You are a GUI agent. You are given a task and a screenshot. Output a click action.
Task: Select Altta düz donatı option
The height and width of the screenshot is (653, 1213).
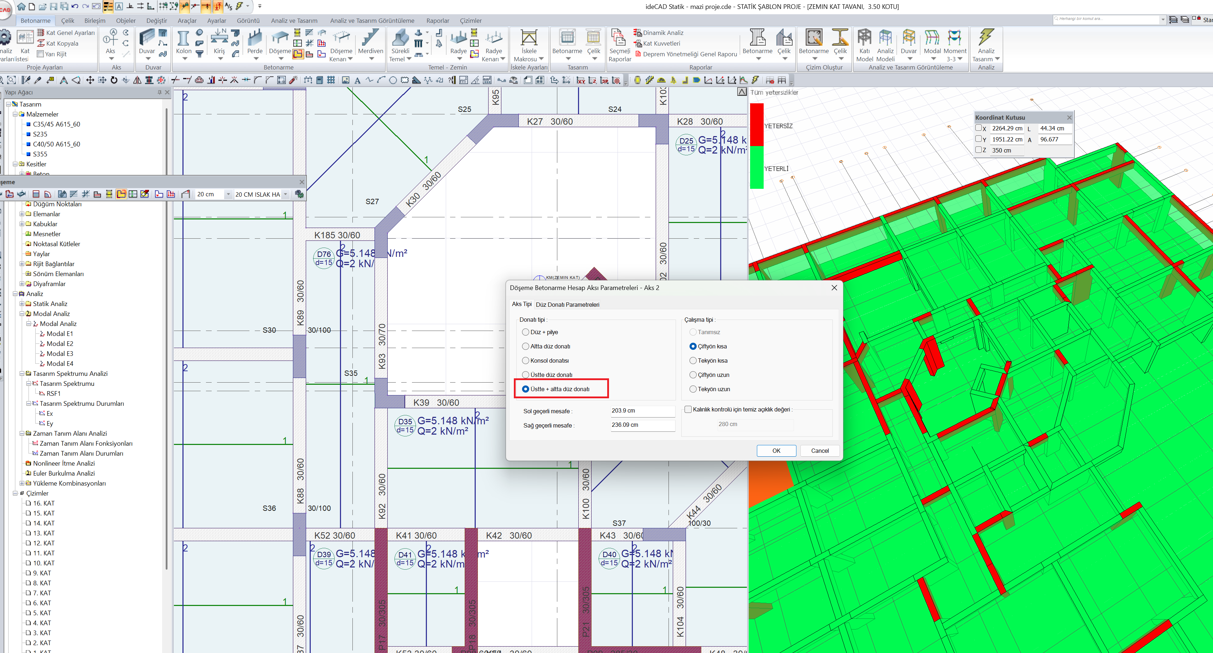526,346
